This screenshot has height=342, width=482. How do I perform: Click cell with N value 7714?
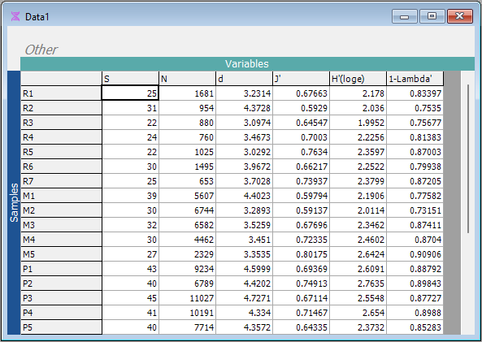[187, 327]
